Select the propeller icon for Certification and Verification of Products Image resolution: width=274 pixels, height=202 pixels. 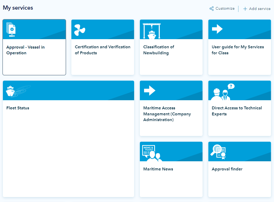(x=79, y=29)
